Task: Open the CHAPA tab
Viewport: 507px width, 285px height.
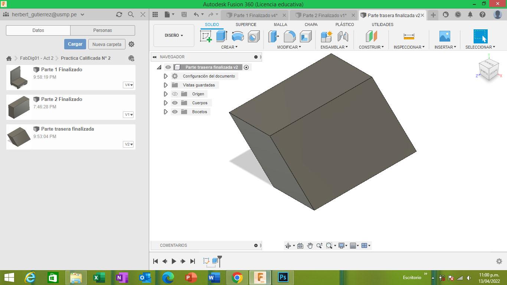Action: [311, 24]
